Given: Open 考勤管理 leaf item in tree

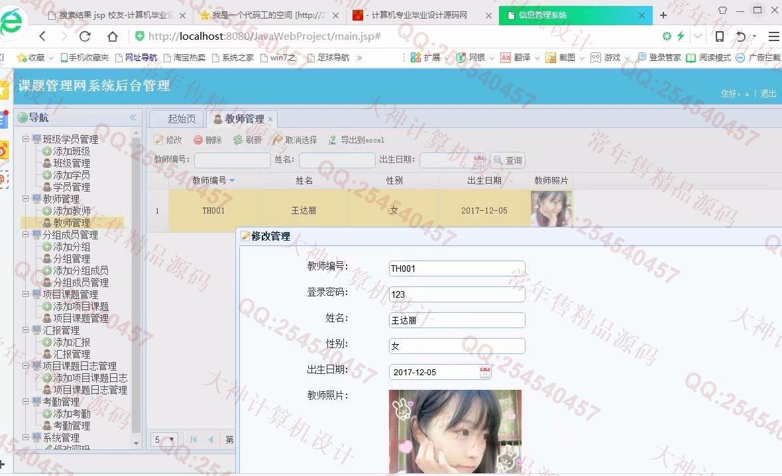Looking at the screenshot, I should [x=72, y=426].
